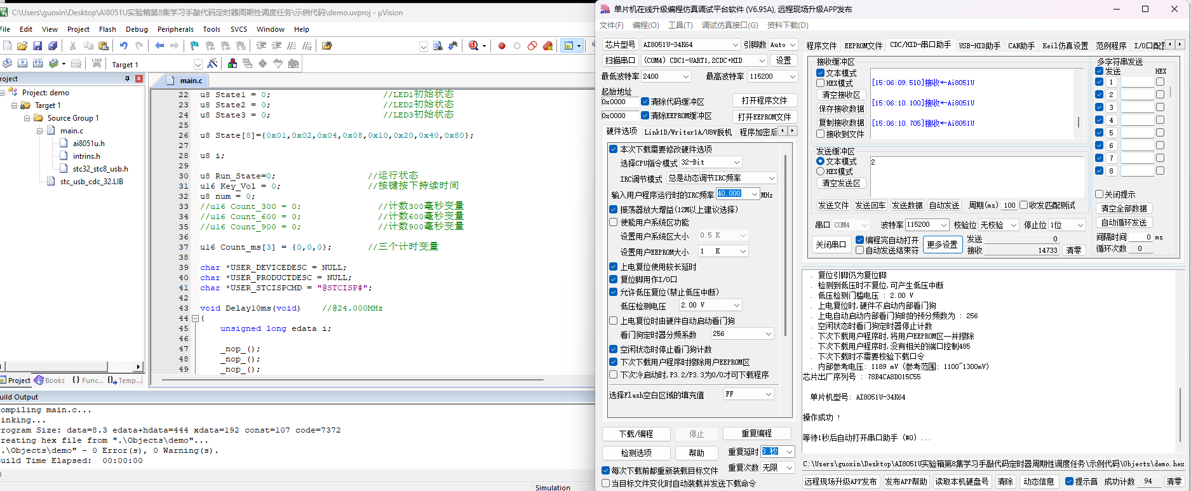Open Options for Target magic wand icon

[212, 64]
